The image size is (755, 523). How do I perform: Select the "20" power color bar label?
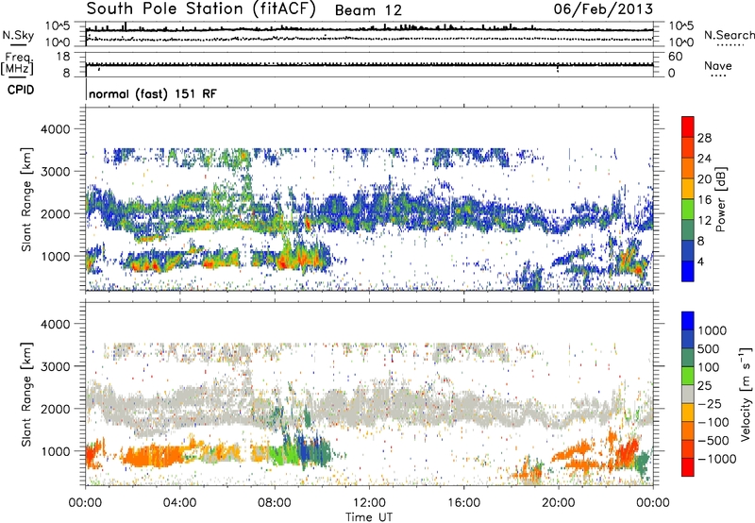pos(704,179)
